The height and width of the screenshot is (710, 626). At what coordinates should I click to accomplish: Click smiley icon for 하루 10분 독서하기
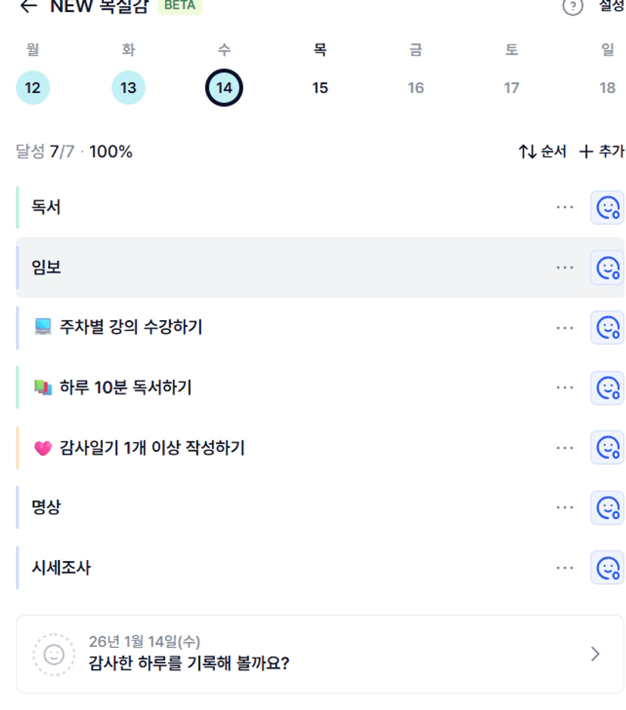click(x=607, y=388)
